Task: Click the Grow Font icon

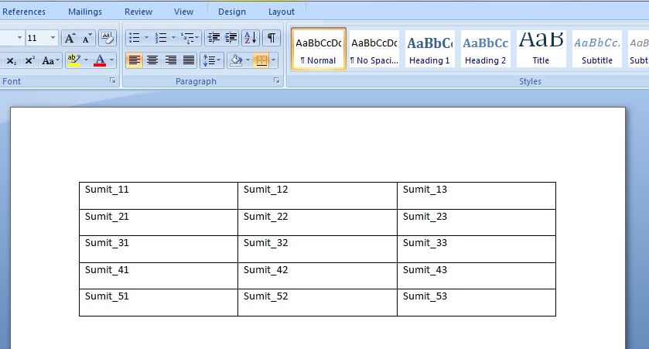Action: (70, 38)
